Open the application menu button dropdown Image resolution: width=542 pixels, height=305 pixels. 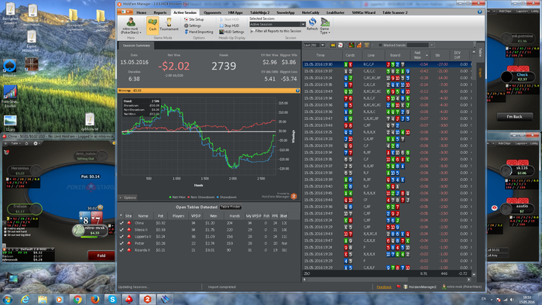click(125, 12)
